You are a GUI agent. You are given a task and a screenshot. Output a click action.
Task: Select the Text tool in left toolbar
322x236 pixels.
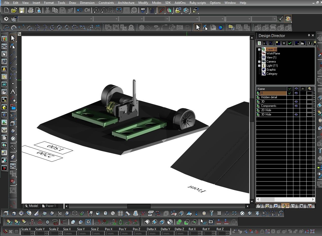click(x=13, y=92)
